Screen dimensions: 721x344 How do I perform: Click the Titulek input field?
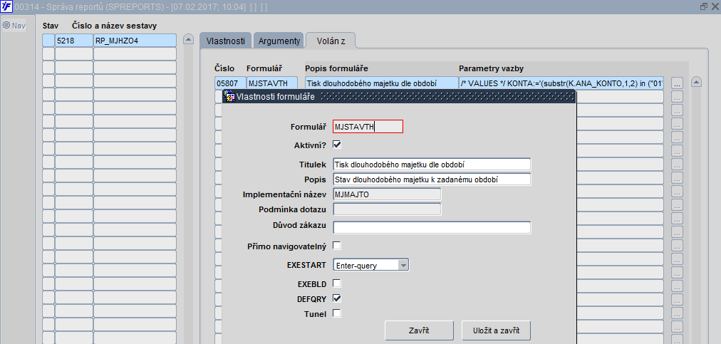432,165
